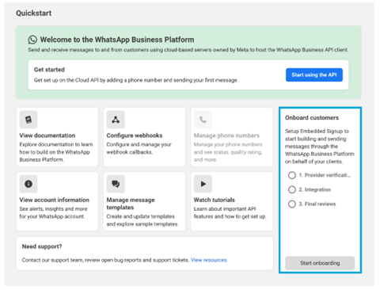This screenshot has height=290, width=380.
Task: Select the Final reviews step circle
Action: click(x=292, y=204)
